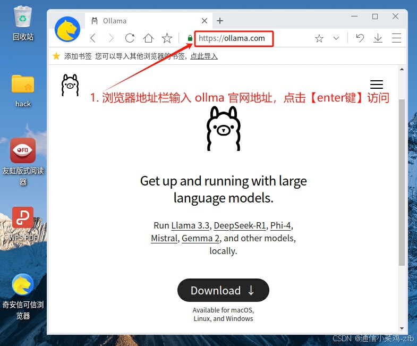Click the scrollbar down arrow
This screenshot has width=417, height=346.
tap(402, 328)
